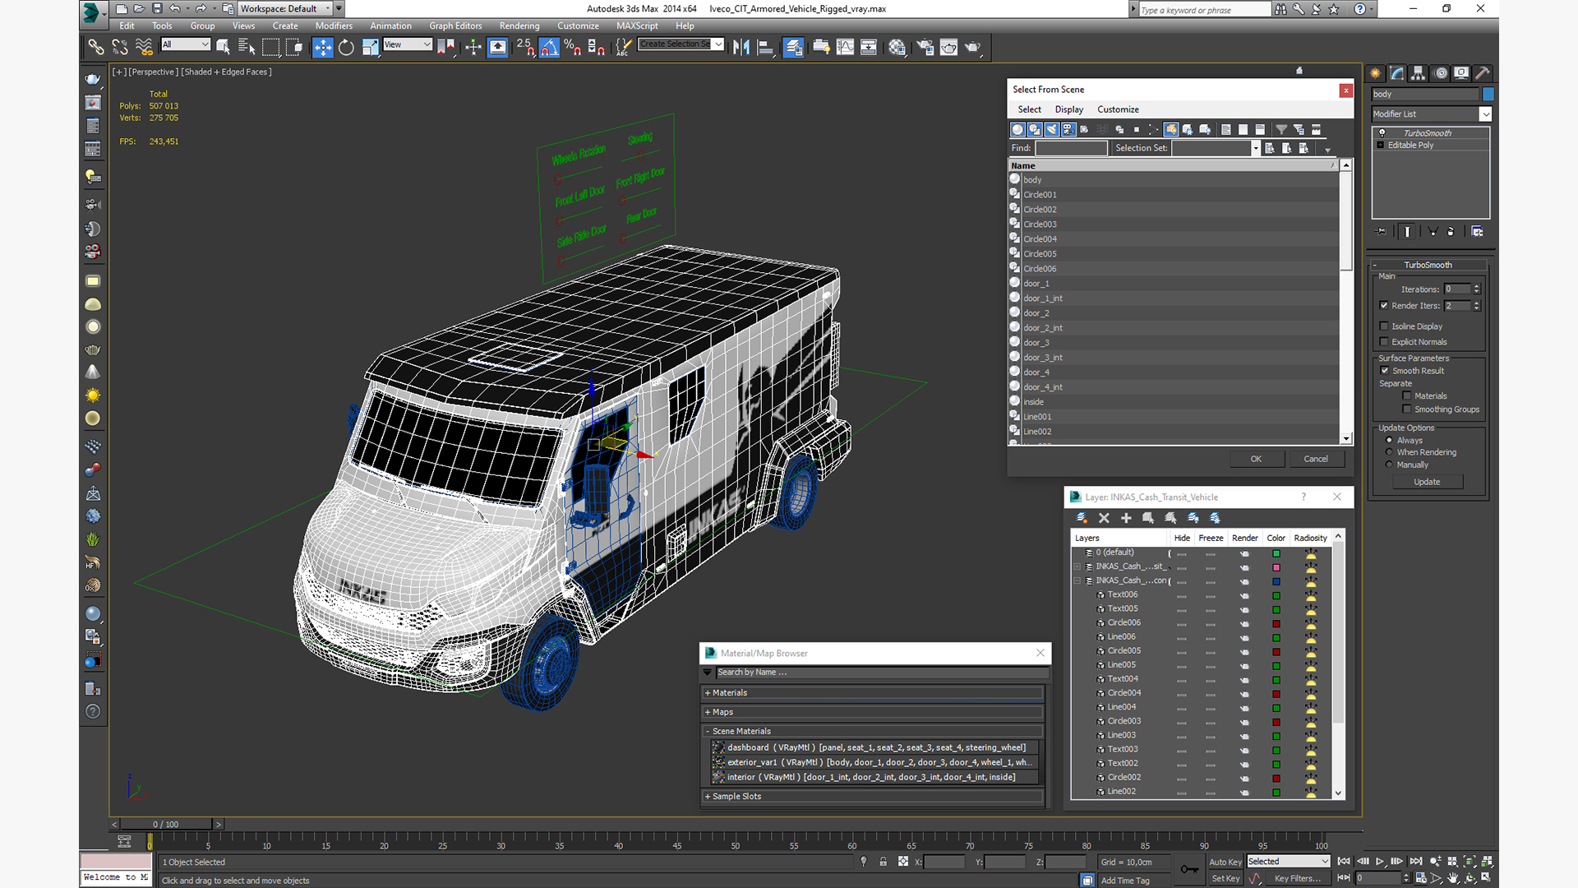Enable the Isoline Display checkbox
The height and width of the screenshot is (888, 1578).
pyautogui.click(x=1384, y=326)
